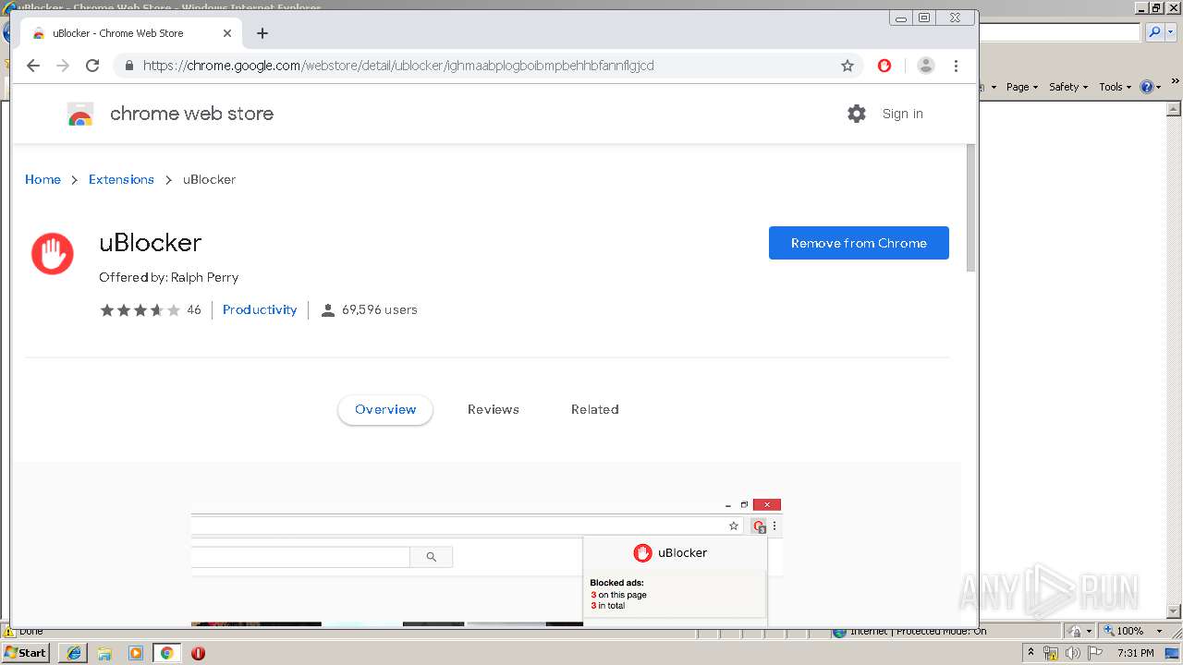This screenshot has width=1183, height=665.
Task: Click the web store page vertical scrollbar
Action: (x=970, y=208)
